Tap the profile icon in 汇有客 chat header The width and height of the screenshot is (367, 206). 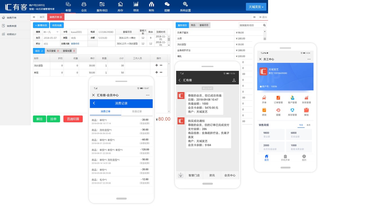tap(234, 80)
